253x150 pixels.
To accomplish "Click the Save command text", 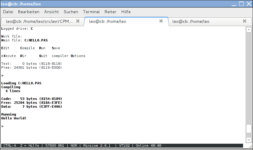I will click(56, 48).
